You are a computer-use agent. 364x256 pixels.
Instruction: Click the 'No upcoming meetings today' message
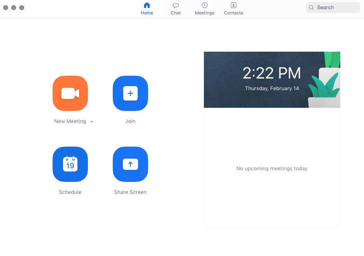(x=272, y=169)
